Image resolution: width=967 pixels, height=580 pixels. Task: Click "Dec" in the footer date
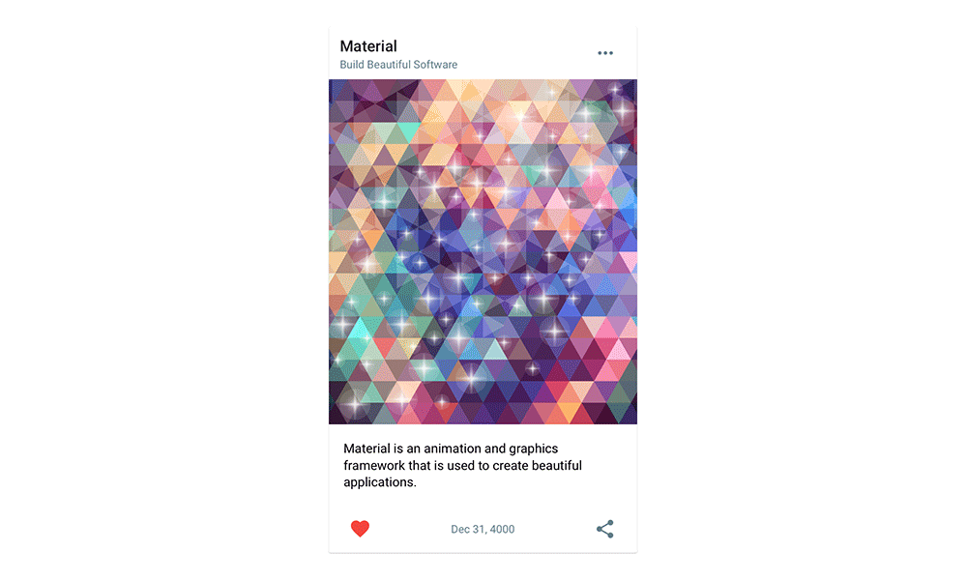coord(460,529)
